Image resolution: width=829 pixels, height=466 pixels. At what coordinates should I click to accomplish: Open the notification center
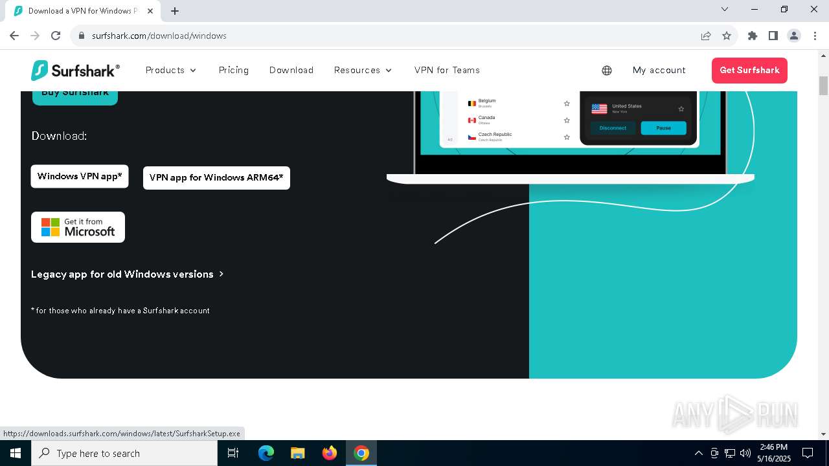[x=808, y=453]
